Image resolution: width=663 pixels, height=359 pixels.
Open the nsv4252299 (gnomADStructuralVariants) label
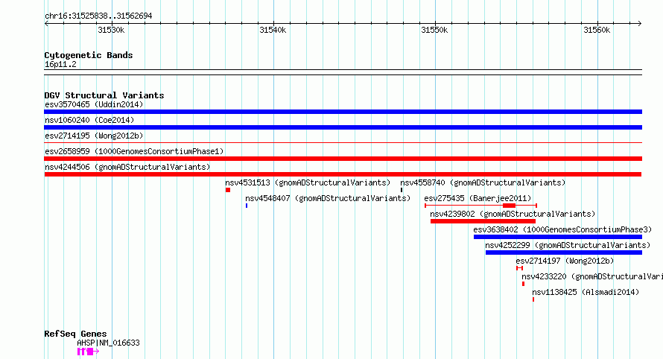pos(568,245)
